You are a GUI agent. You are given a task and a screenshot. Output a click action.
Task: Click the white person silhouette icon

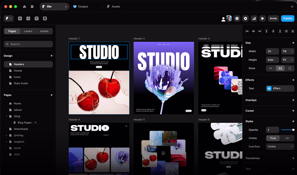pyautogui.click(x=223, y=19)
